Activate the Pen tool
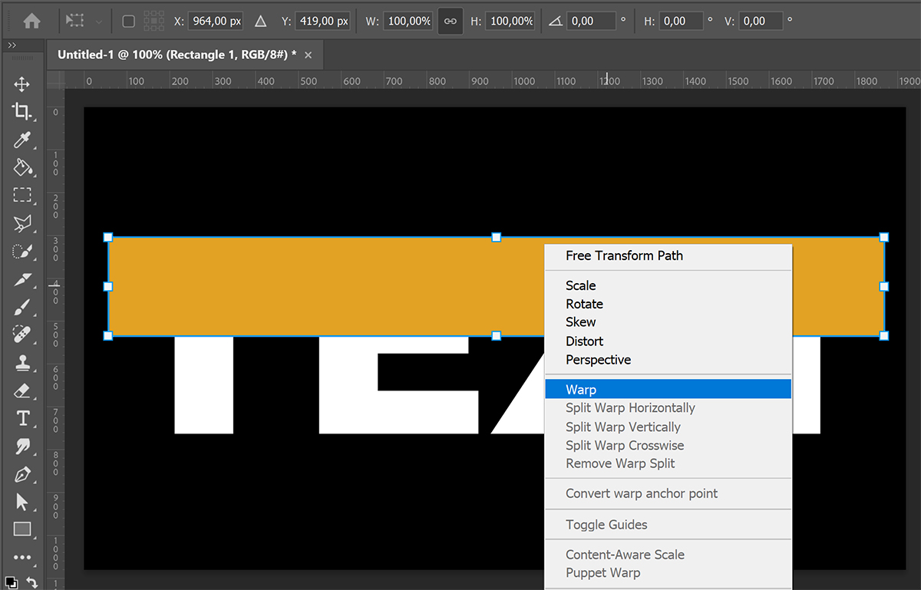921x590 pixels. click(x=22, y=473)
